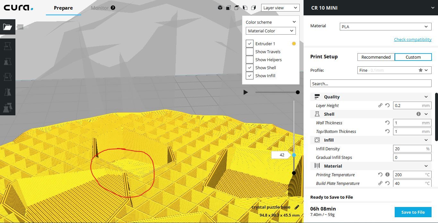Click the layer slider upper handle
The width and height of the screenshot is (438, 223).
294,155
